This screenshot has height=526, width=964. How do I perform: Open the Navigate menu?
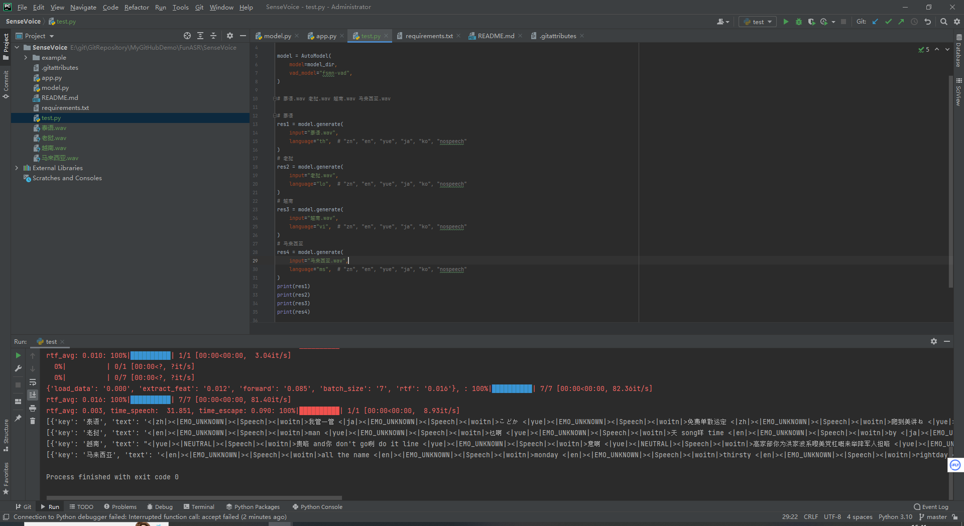pyautogui.click(x=83, y=7)
